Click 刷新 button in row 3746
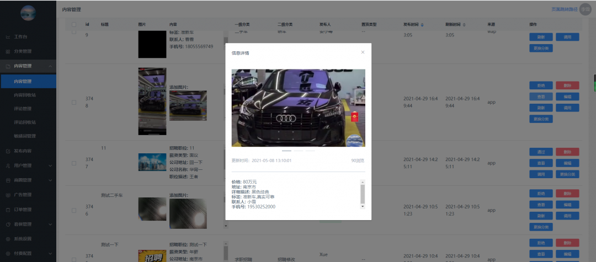596x262 pixels. [x=541, y=216]
